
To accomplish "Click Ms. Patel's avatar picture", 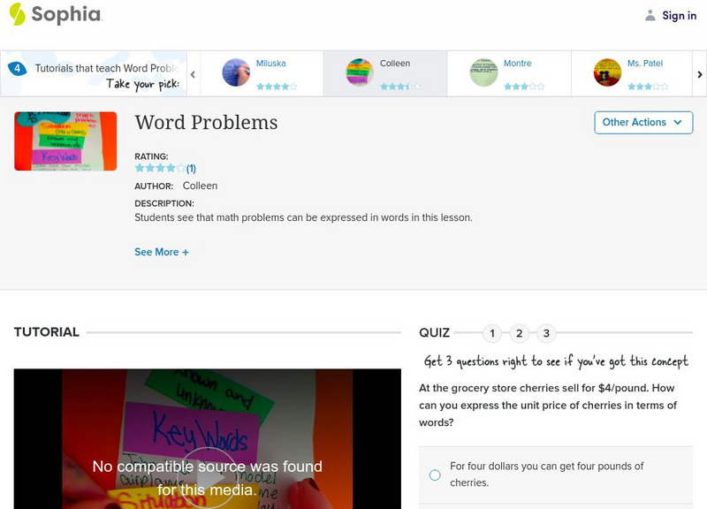I will (x=607, y=72).
